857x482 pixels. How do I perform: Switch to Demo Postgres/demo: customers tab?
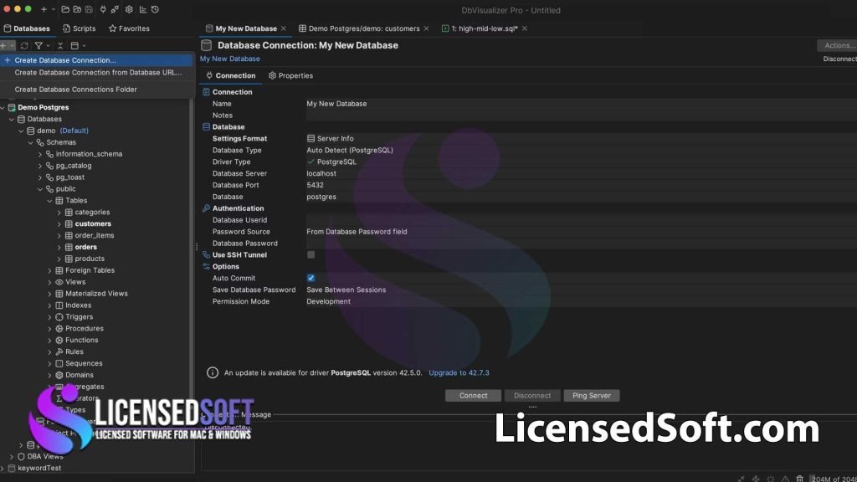click(359, 28)
